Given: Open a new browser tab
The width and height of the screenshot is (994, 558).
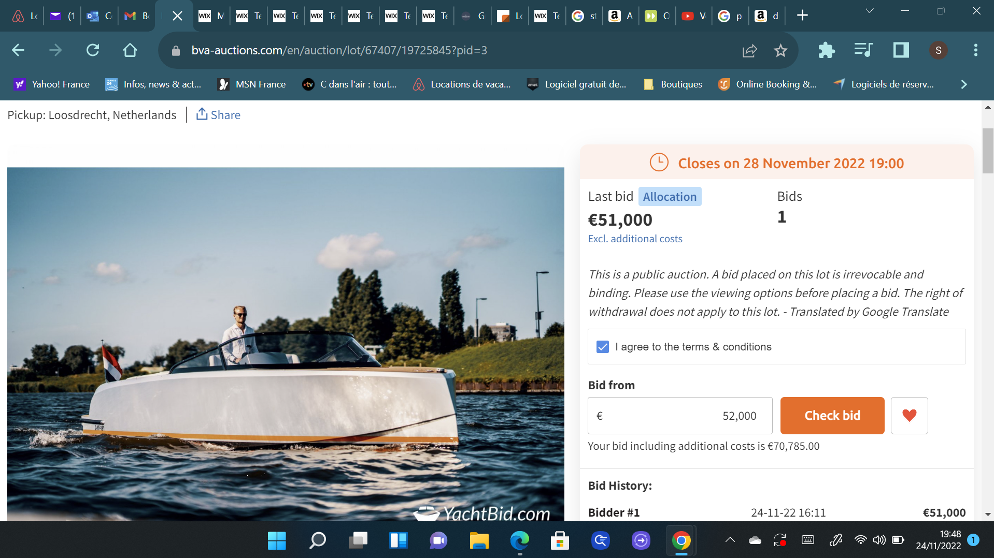Looking at the screenshot, I should pyautogui.click(x=802, y=16).
